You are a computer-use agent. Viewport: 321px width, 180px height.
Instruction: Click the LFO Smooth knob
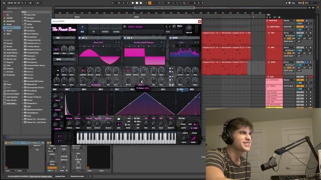pos(171,123)
